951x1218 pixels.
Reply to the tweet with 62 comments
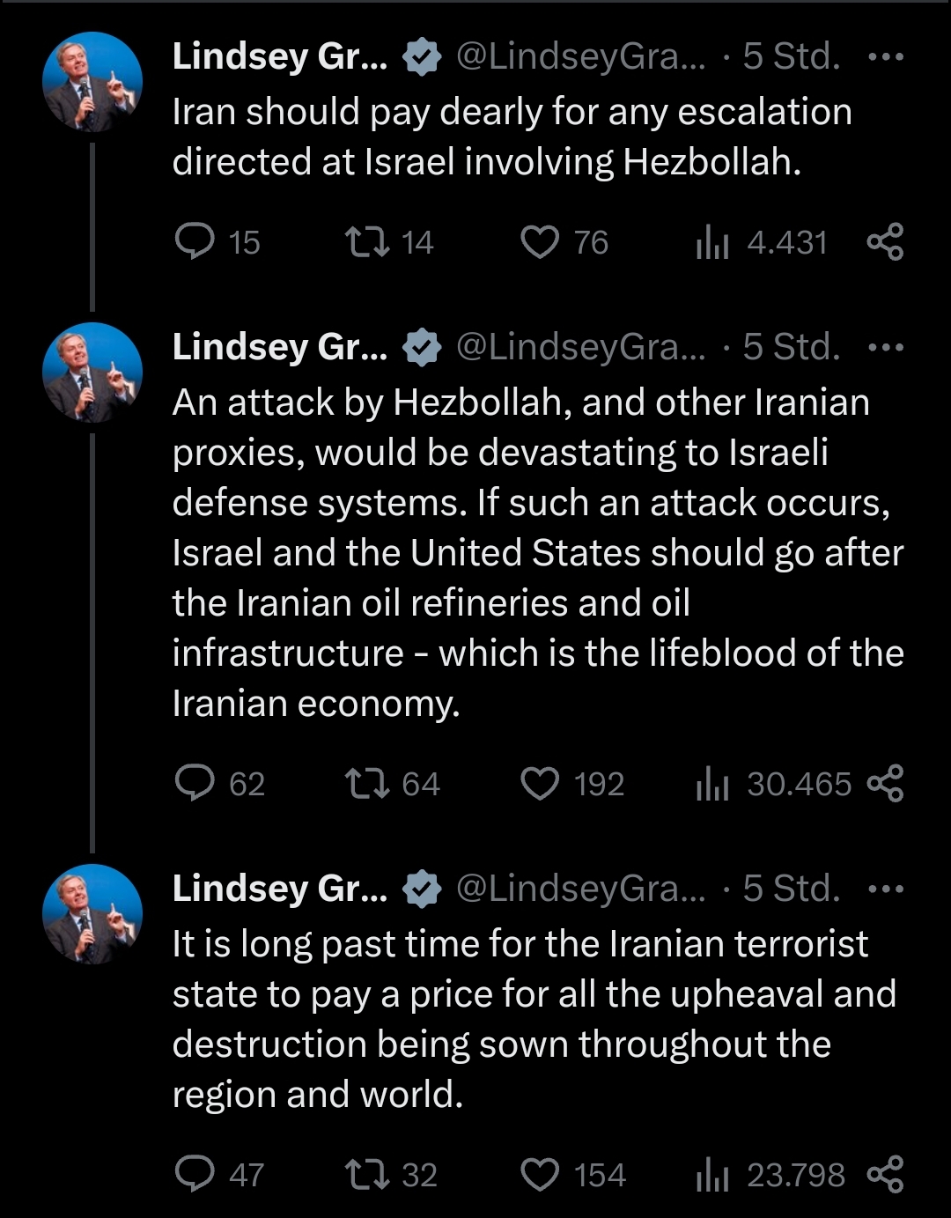(x=195, y=783)
